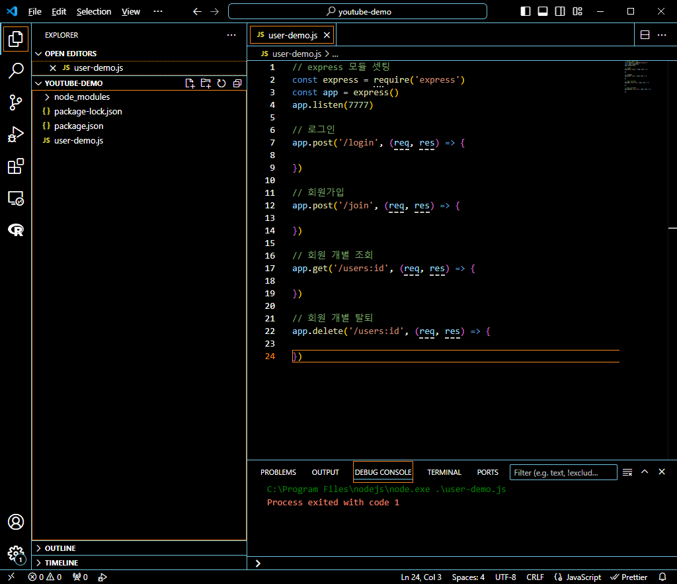The image size is (677, 584).
Task: Open the View menu
Action: coord(130,12)
